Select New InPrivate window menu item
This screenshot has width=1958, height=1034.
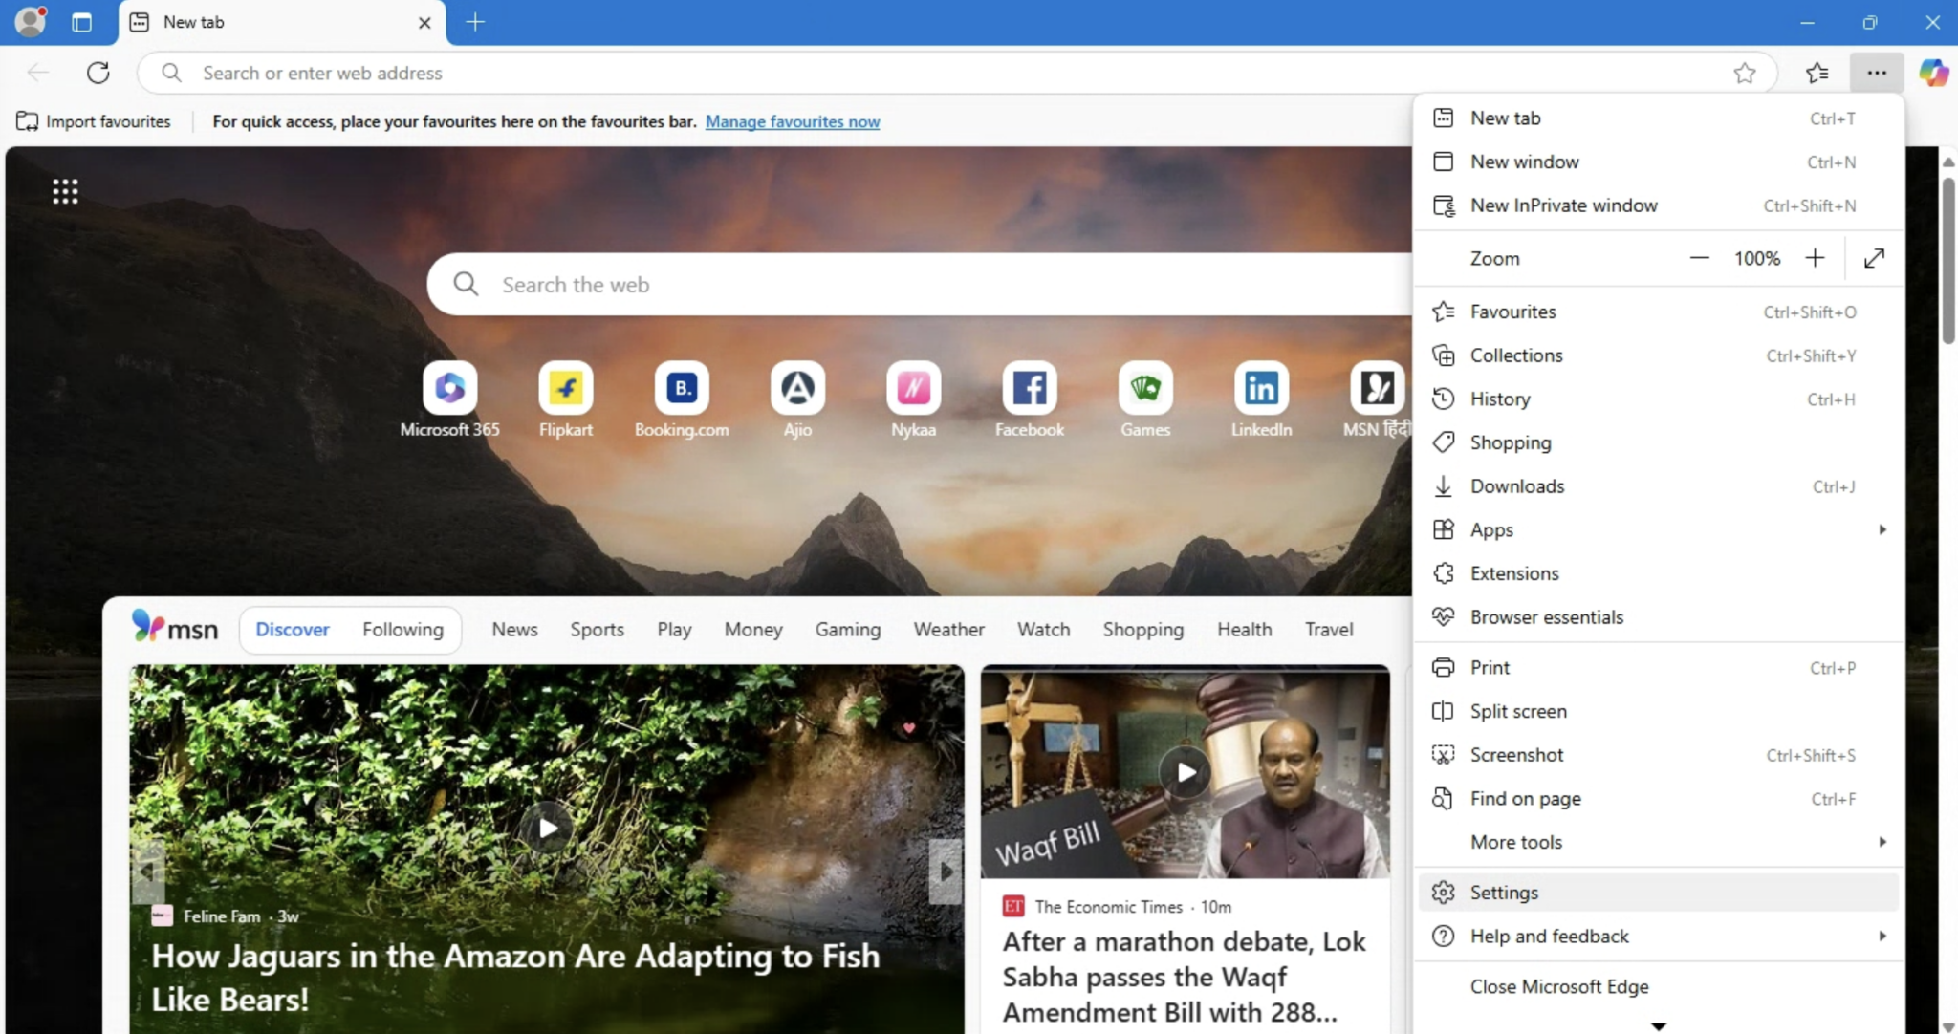(x=1563, y=205)
